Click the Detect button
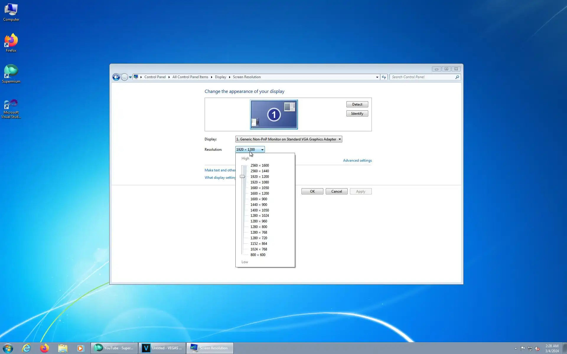Screen dimensions: 567x354 tap(357, 104)
